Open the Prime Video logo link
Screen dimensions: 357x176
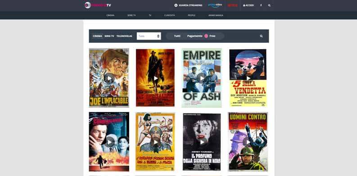pyautogui.click(x=215, y=5)
